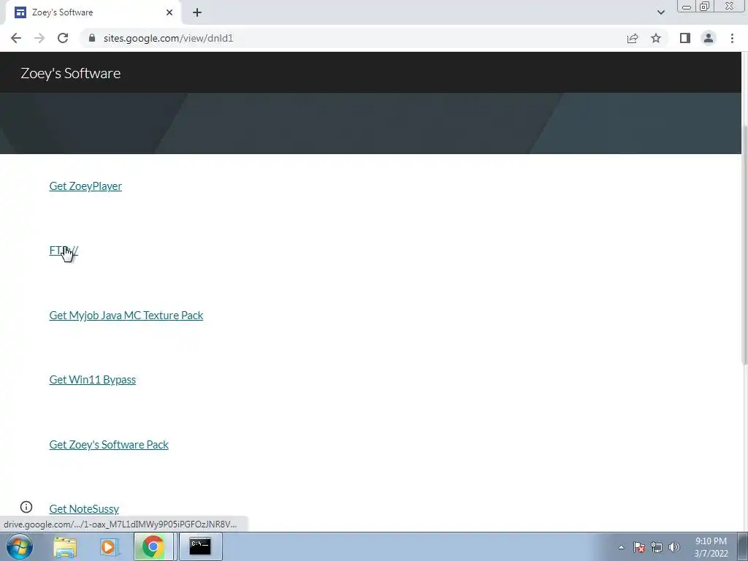The image size is (748, 561).
Task: Click the forward navigation arrow
Action: point(39,38)
